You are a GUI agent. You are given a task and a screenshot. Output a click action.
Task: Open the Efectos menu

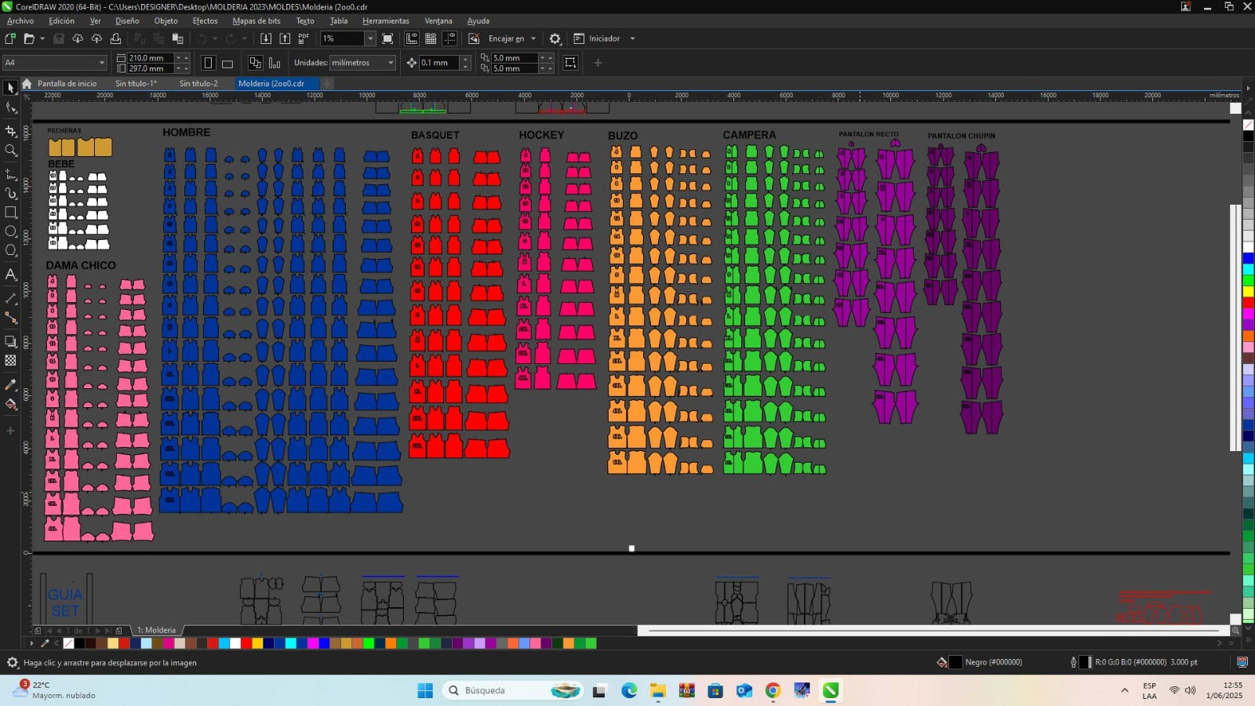205,21
